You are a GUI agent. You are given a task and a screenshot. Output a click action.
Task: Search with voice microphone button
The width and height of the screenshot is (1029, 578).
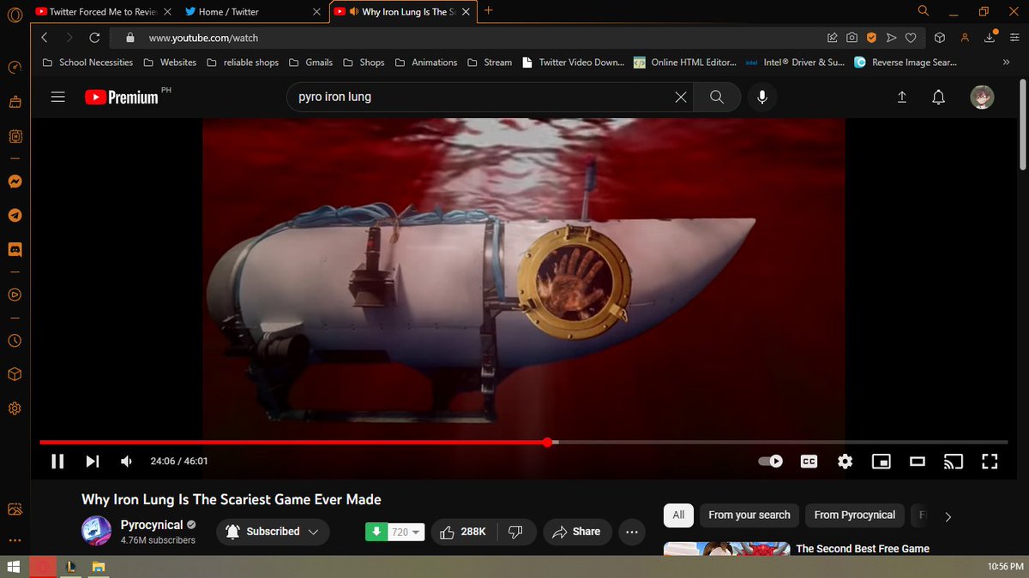tap(761, 97)
